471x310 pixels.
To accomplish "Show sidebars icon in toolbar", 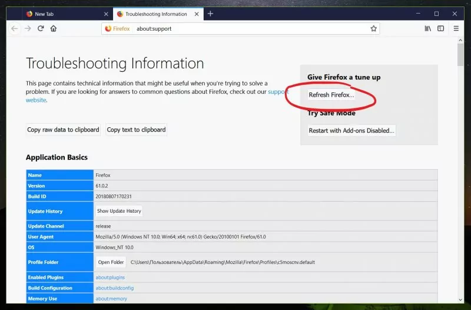I will [x=440, y=28].
